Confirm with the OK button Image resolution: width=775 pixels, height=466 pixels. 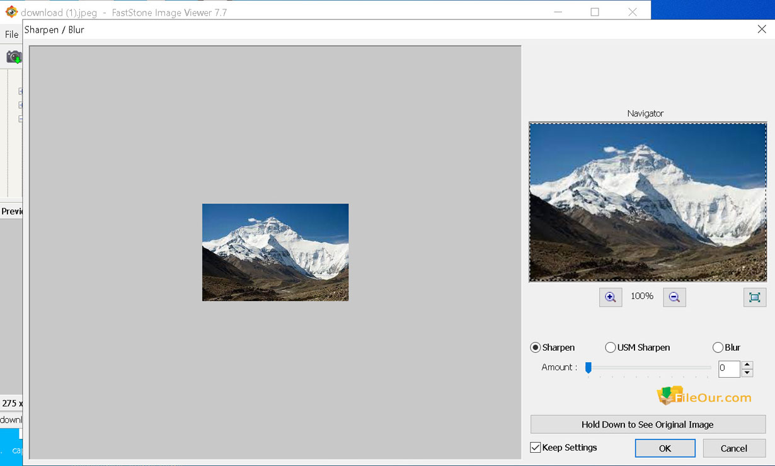(665, 448)
